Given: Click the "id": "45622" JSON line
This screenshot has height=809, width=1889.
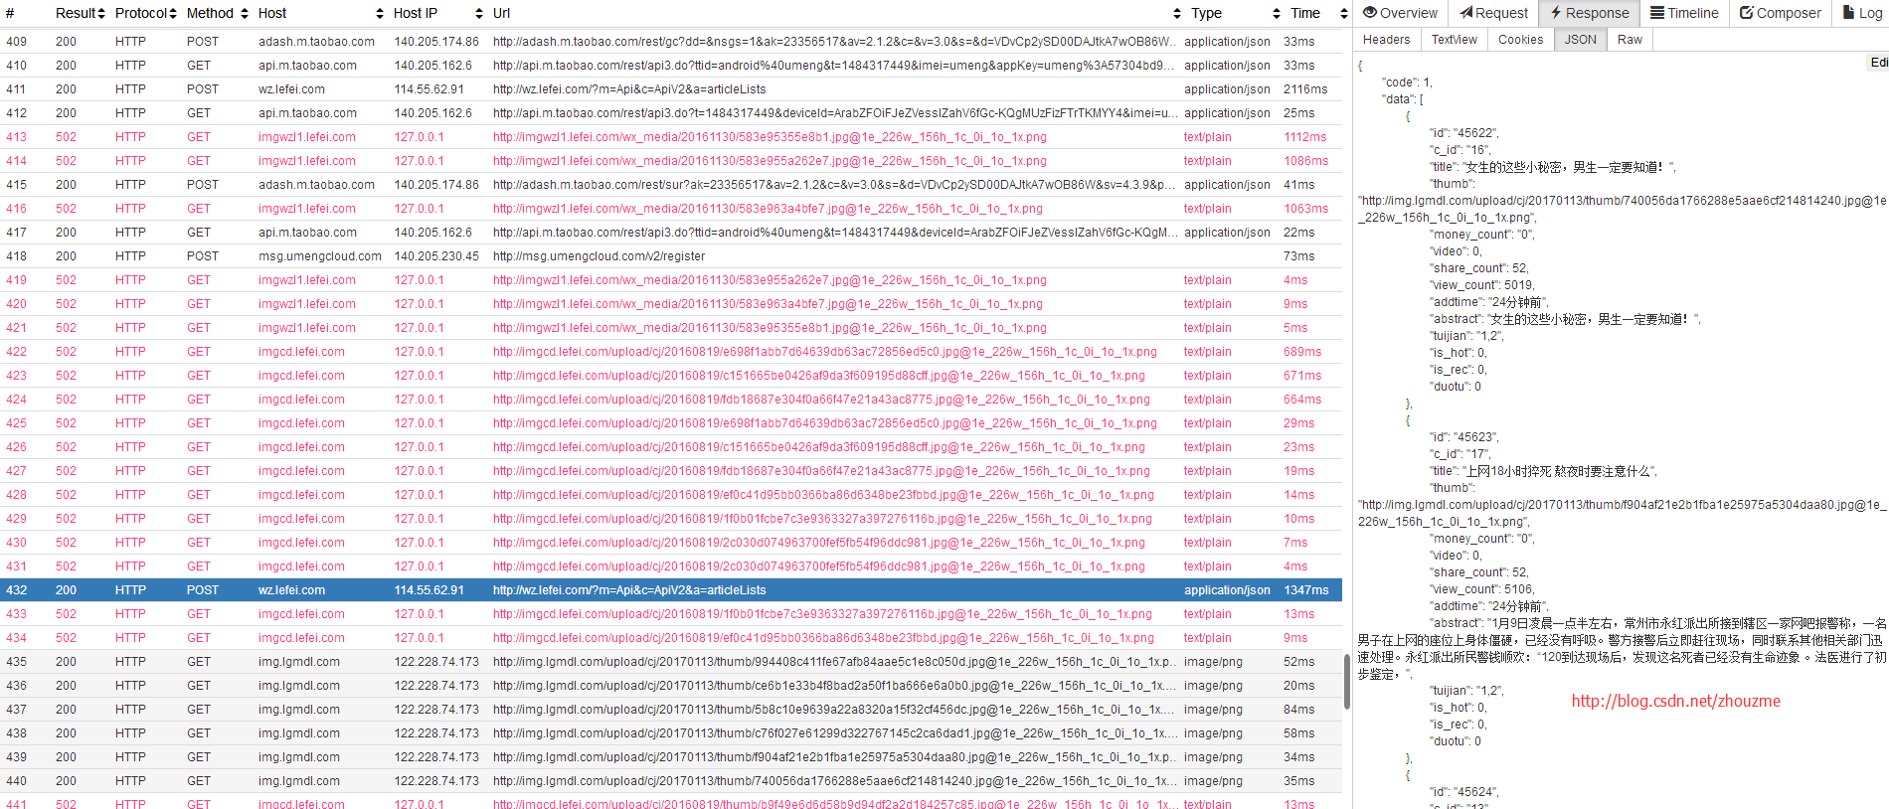Looking at the screenshot, I should pyautogui.click(x=1464, y=133).
